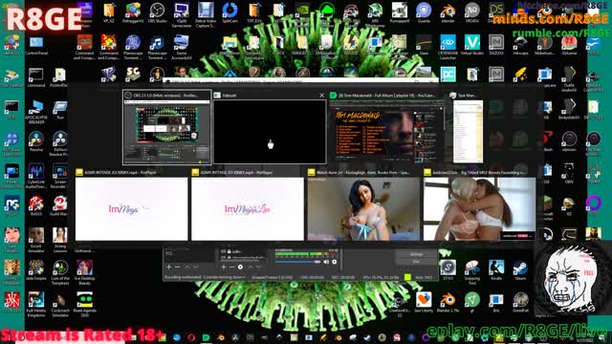Open OBS audio source gear settings

(335, 262)
